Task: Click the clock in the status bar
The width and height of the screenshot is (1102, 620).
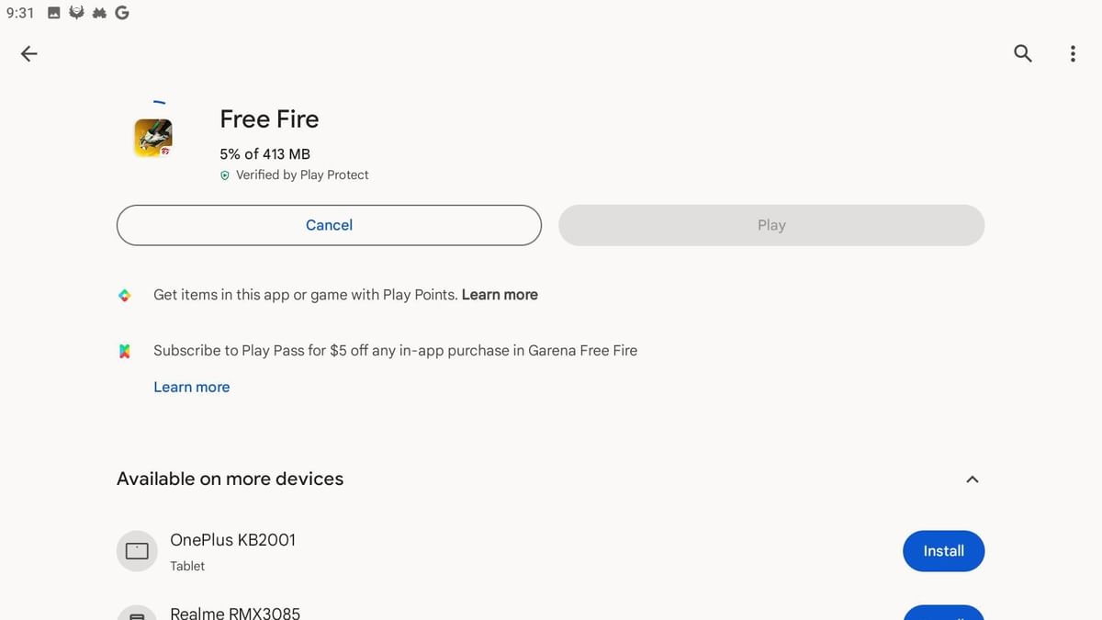Action: point(20,12)
